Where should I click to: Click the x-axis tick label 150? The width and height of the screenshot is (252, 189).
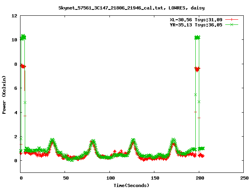click(x=155, y=178)
